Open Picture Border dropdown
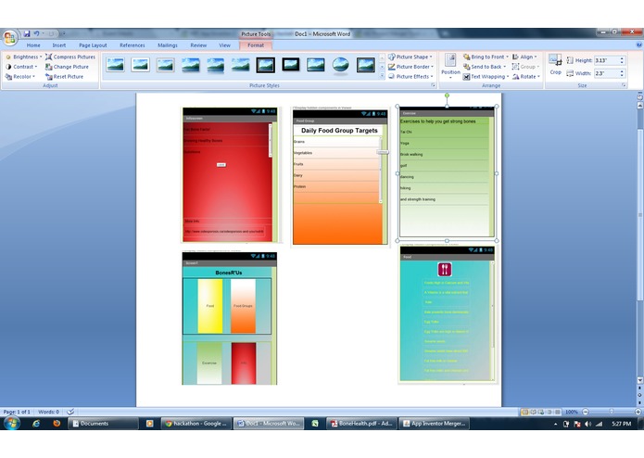The image size is (644, 458). point(411,67)
